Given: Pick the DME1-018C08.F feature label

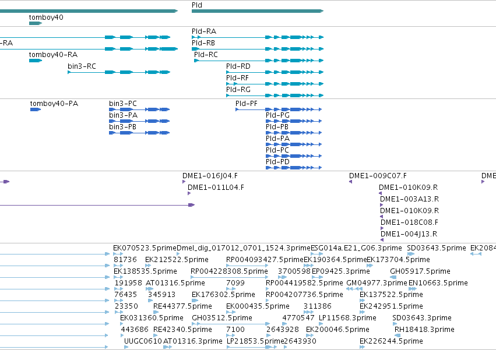Looking at the screenshot, I should click(x=410, y=222).
